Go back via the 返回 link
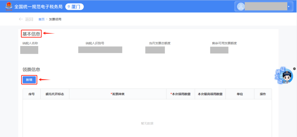Viewport: 297px width, 137px height. coord(29,19)
